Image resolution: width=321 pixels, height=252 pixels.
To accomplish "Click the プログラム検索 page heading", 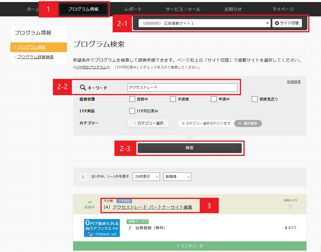I will (99, 44).
